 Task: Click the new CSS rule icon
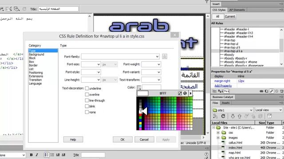[x=266, y=91]
